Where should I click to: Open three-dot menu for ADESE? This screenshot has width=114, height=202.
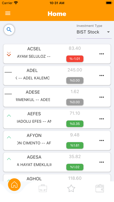[101, 97]
